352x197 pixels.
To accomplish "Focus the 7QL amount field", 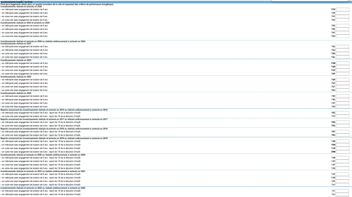I will pyautogui.click(x=342, y=57).
